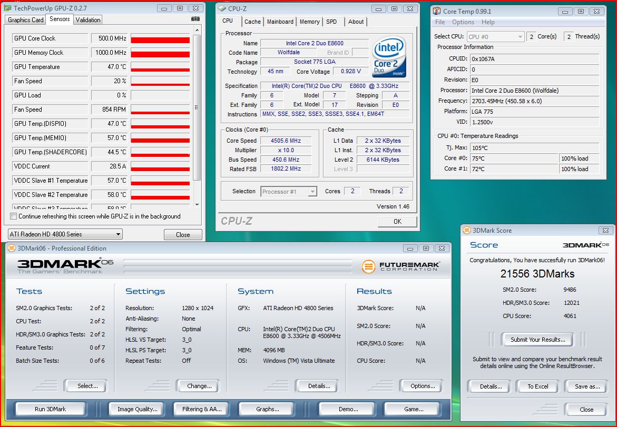
Task: Click the GPU Core Clock red sensor graph
Action: 160,38
